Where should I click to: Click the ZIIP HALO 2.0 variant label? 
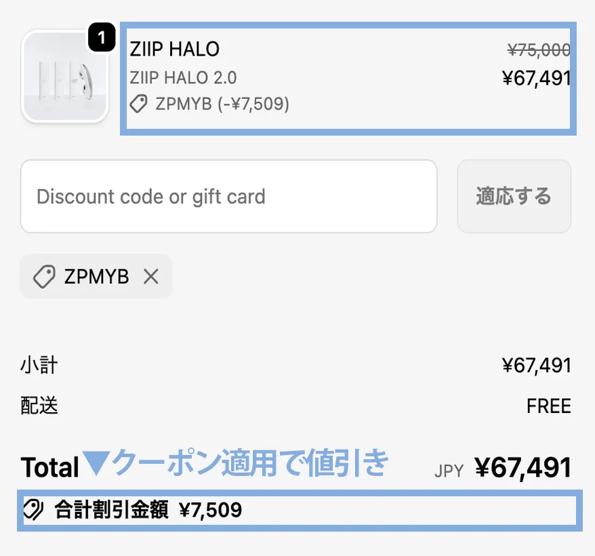(x=183, y=77)
